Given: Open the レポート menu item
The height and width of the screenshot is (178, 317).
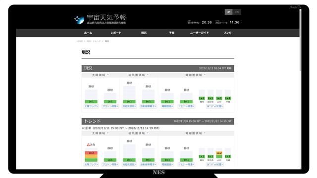Looking at the screenshot, I should coord(116,33).
